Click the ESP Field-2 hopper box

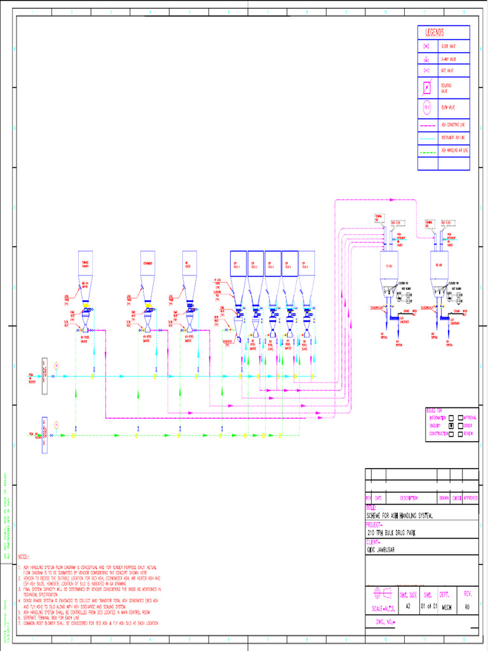pyautogui.click(x=255, y=263)
